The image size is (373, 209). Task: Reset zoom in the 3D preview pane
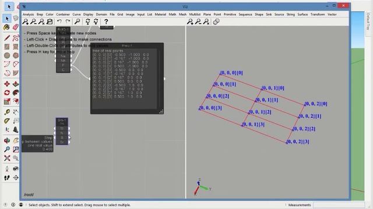[x=206, y=22]
